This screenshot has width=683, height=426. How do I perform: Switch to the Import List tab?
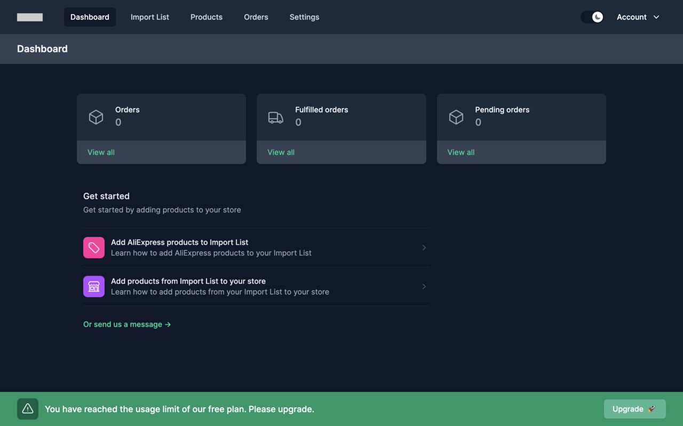150,17
